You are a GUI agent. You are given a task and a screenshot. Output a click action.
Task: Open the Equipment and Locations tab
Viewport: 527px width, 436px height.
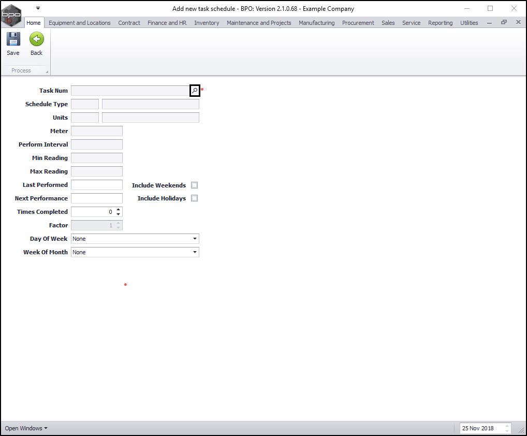point(80,23)
